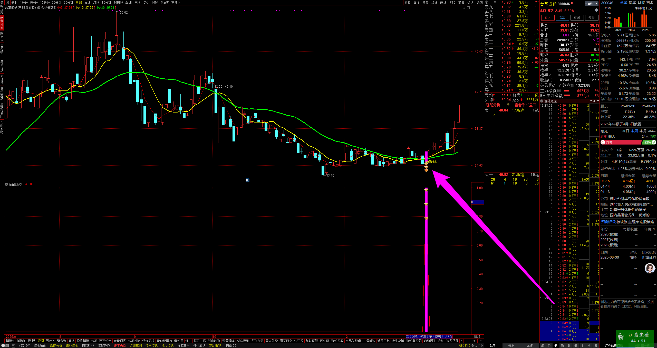Click the price alert bell icon
Screen dimensions: 657x348
[x=596, y=10]
